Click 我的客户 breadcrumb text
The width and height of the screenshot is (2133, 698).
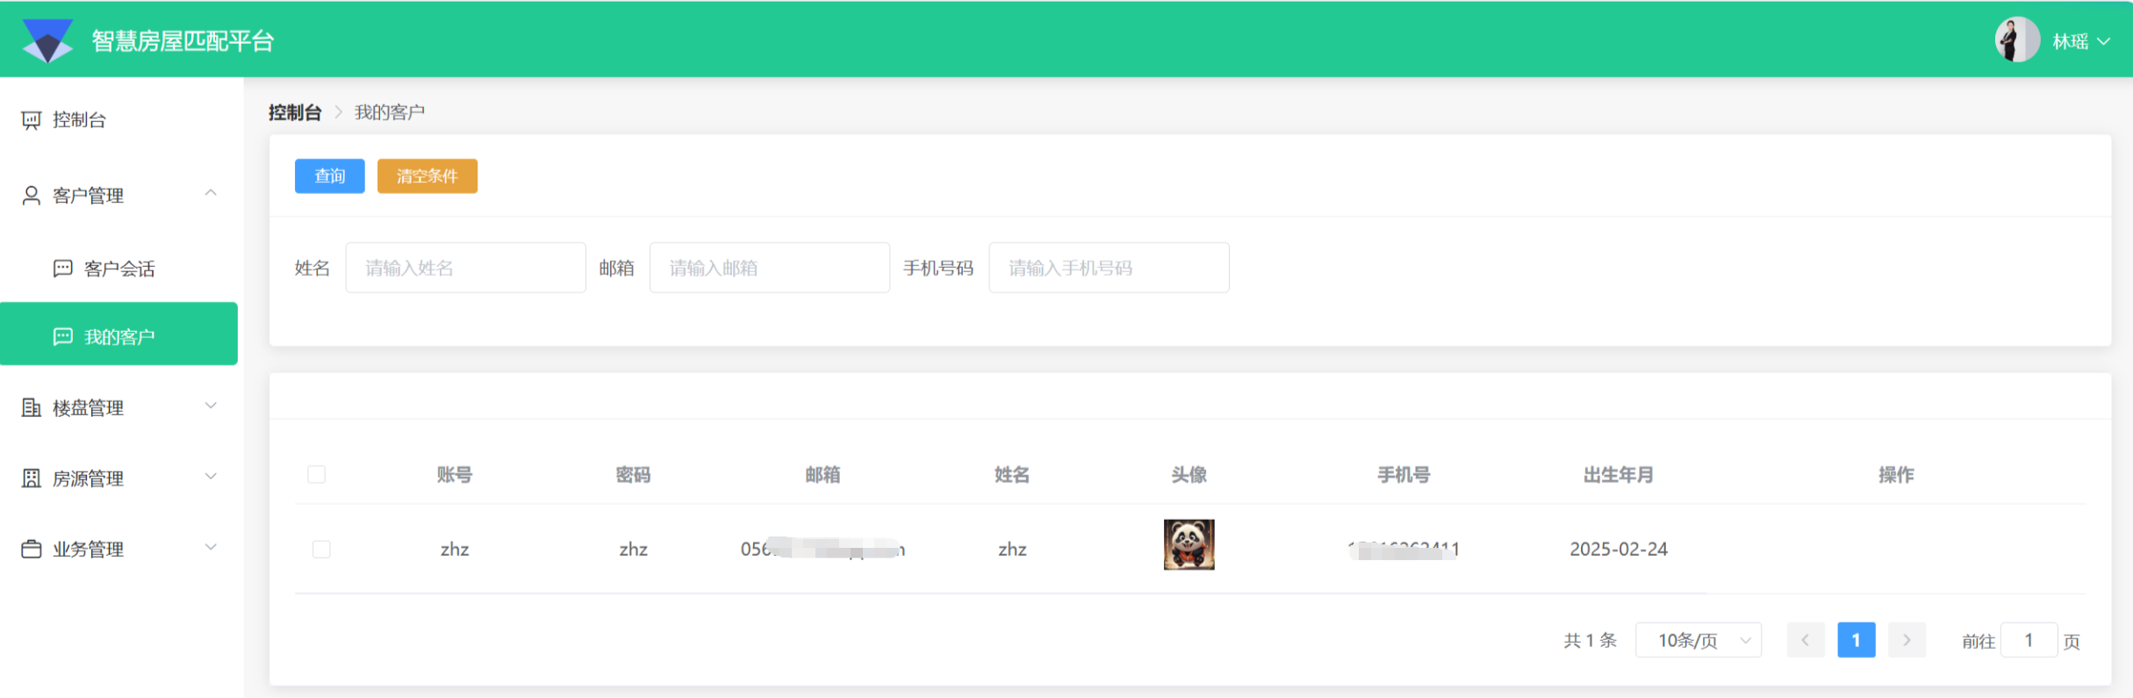[390, 112]
